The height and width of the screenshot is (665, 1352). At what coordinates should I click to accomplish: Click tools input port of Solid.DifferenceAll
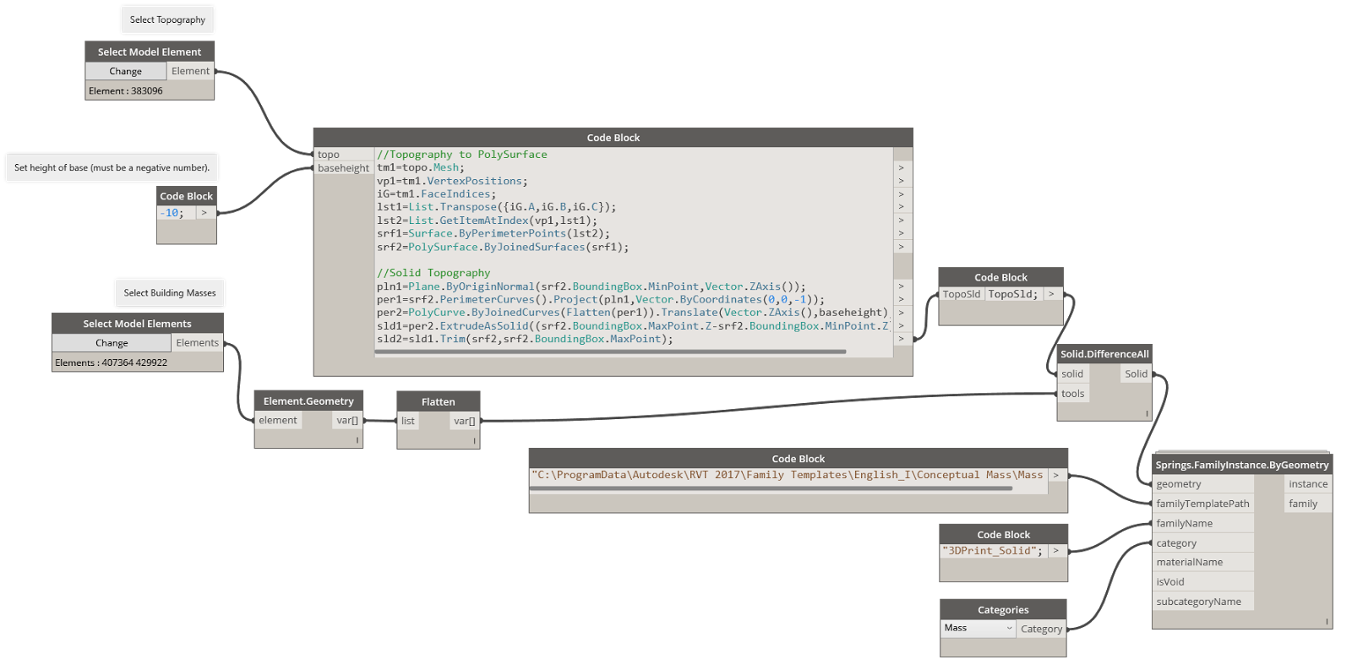pos(1073,394)
